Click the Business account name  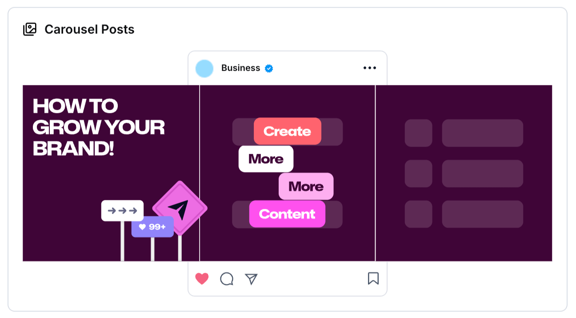(x=240, y=68)
